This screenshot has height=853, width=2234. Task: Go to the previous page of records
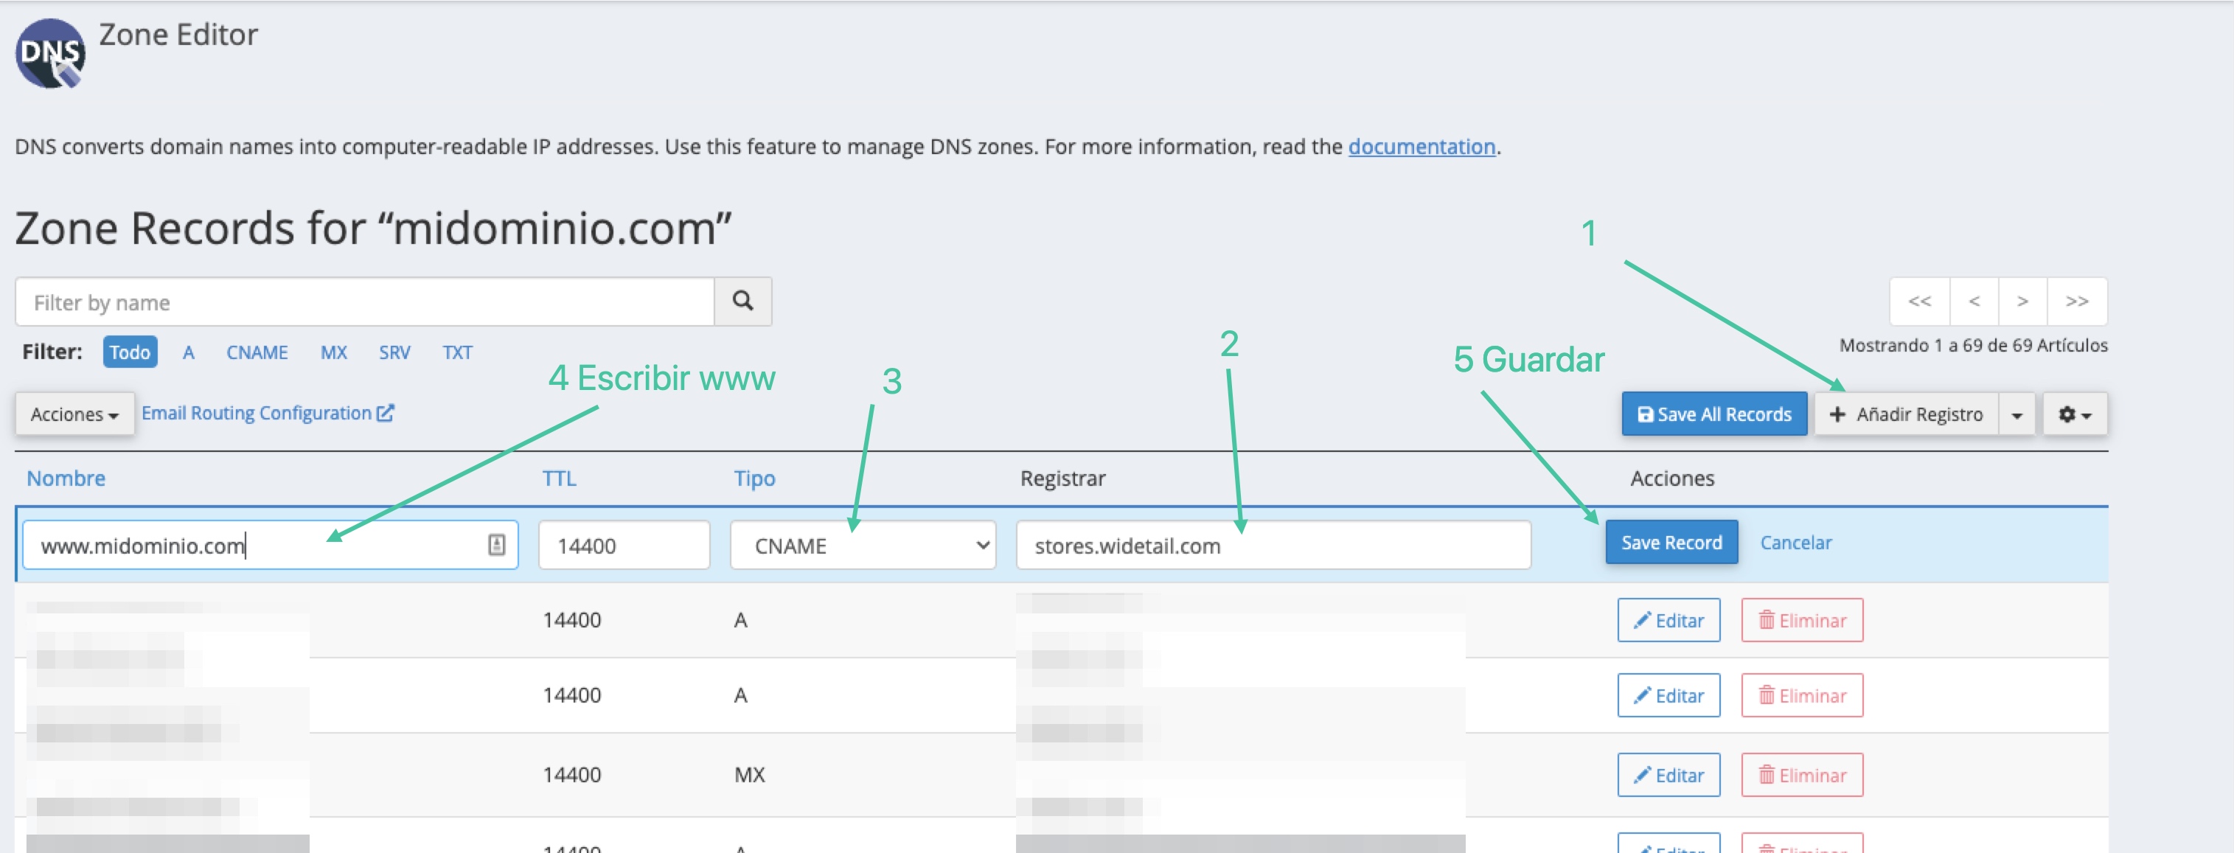1974,301
